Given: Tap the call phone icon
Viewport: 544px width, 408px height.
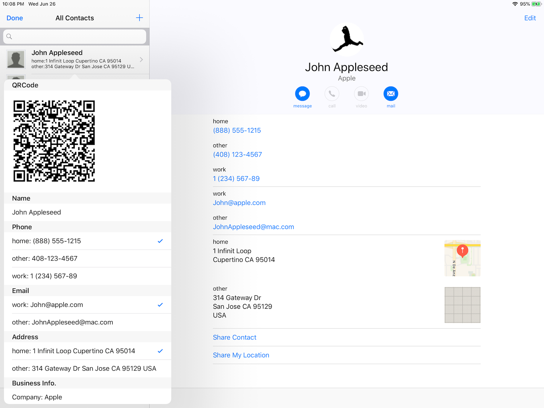Looking at the screenshot, I should click(x=332, y=94).
